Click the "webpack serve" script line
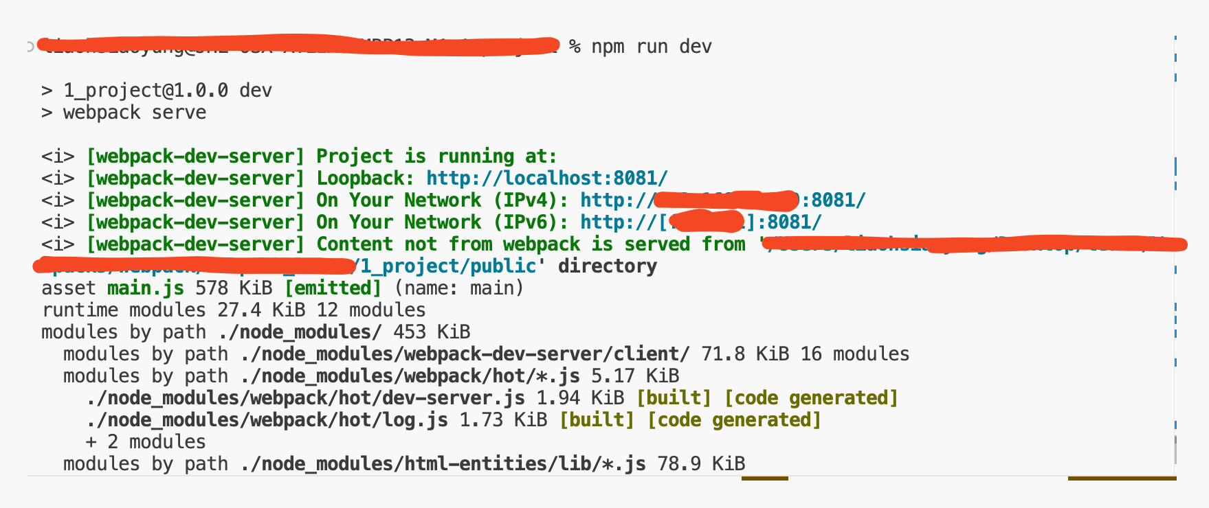1209x508 pixels. pos(134,113)
